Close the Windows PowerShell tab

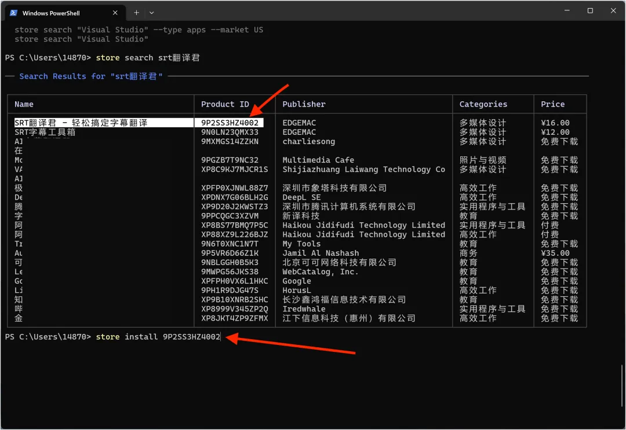pyautogui.click(x=115, y=13)
